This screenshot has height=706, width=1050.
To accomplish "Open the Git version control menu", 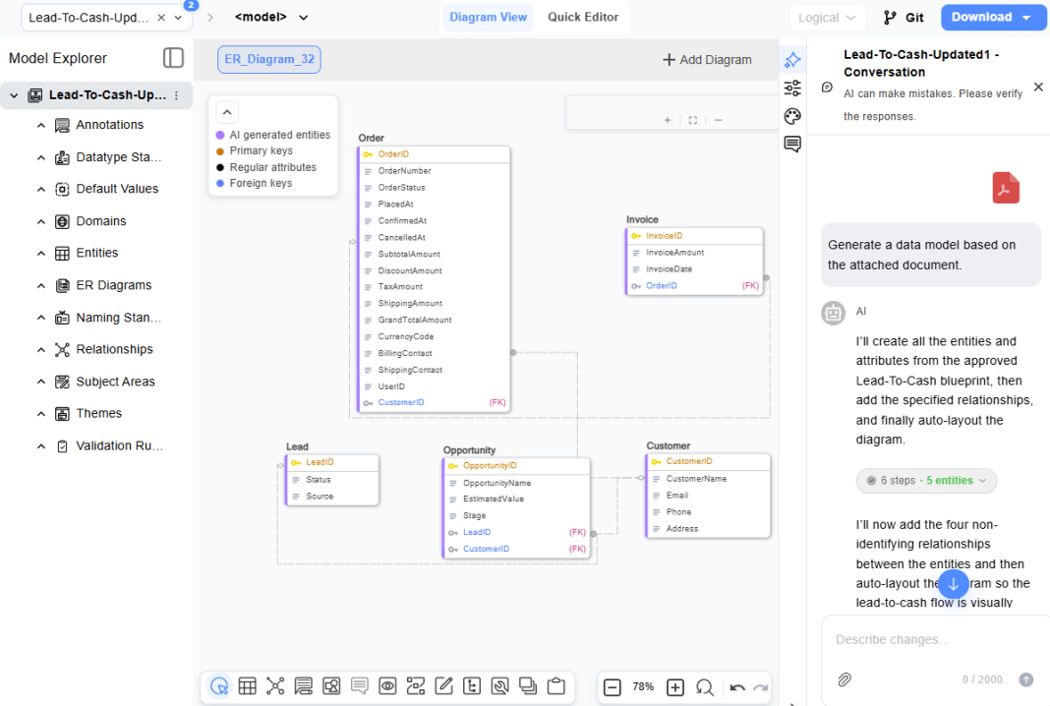I will (x=904, y=18).
